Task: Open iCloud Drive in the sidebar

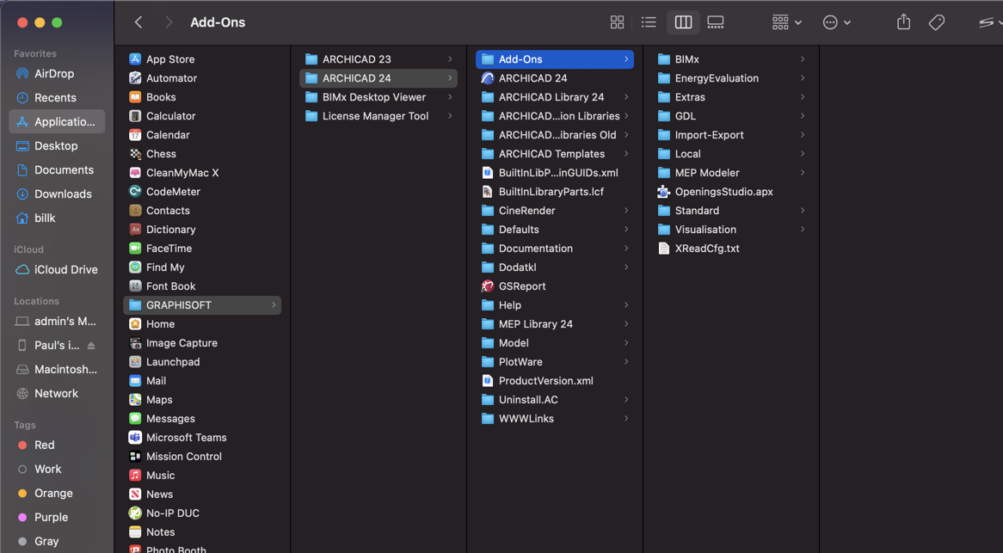Action: coord(57,270)
